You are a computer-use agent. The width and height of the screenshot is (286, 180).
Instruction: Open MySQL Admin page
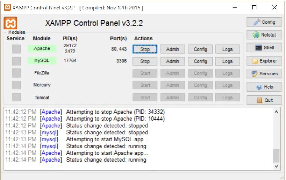click(x=173, y=61)
